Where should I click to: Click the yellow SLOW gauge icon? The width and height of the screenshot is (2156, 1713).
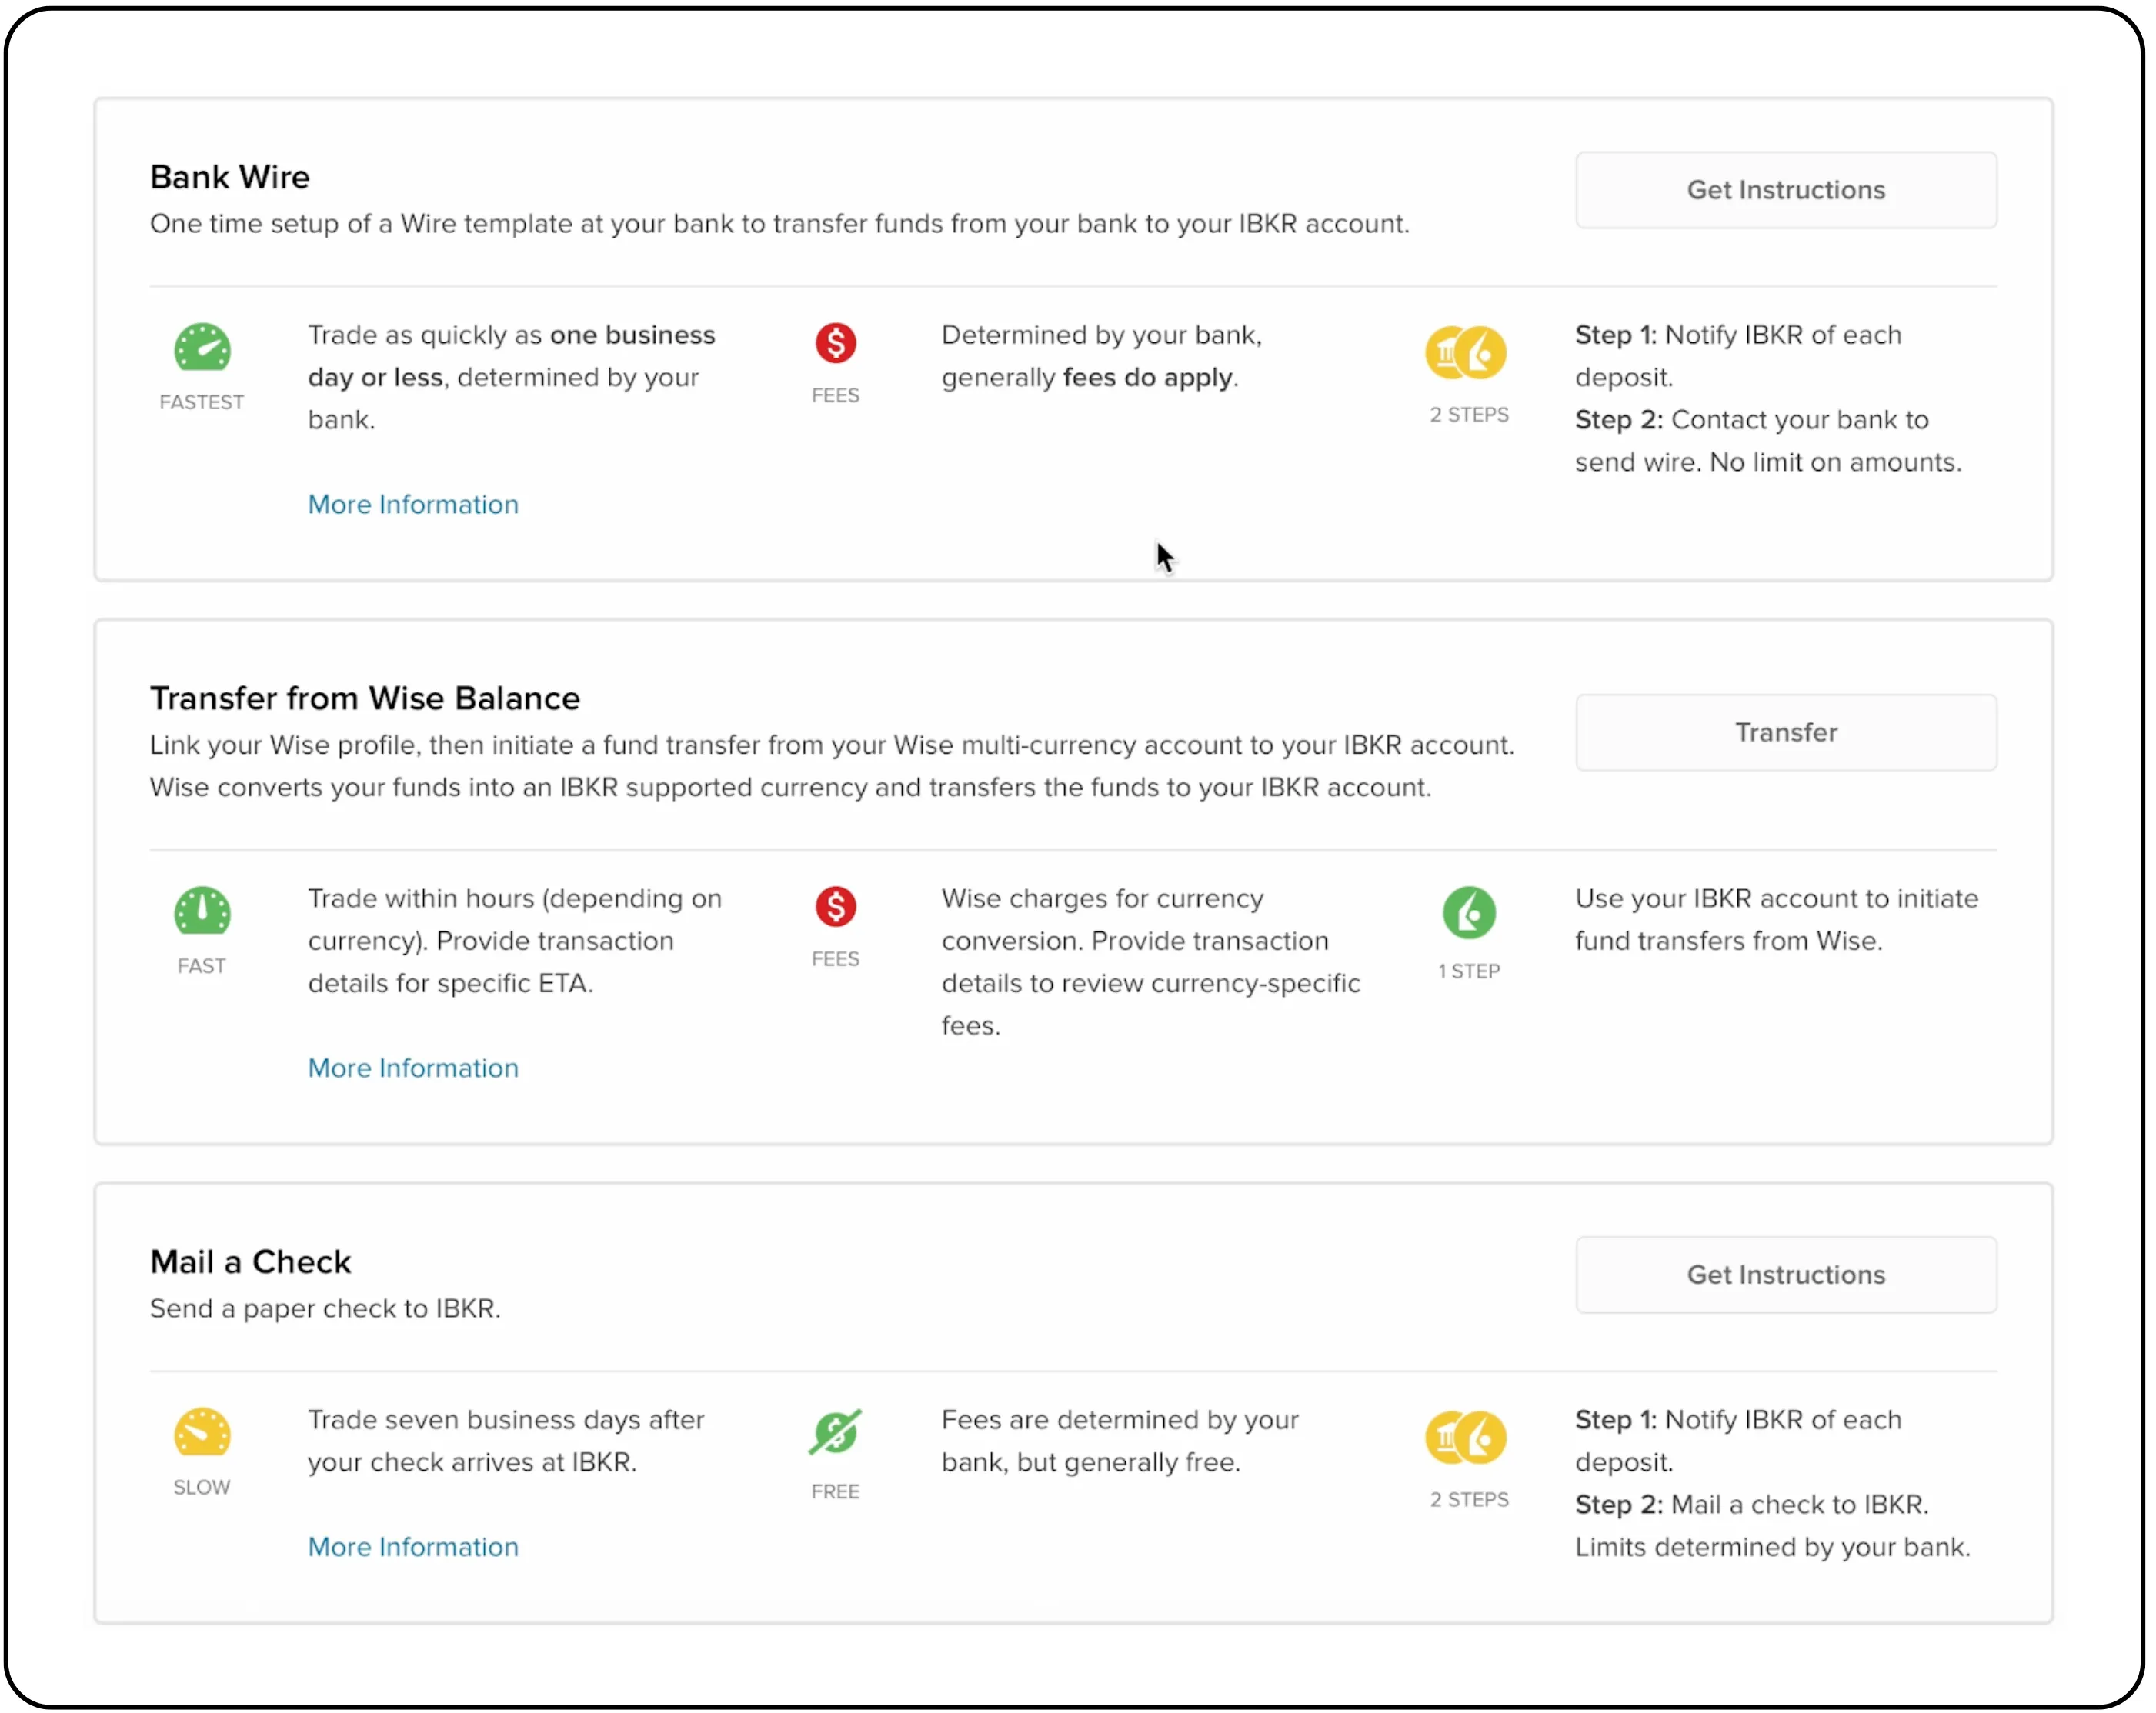point(202,1432)
